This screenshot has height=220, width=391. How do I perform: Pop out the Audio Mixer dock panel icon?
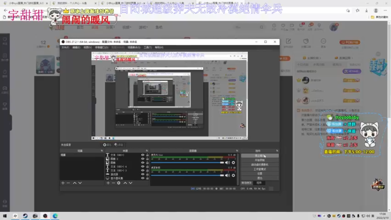tap(237, 151)
